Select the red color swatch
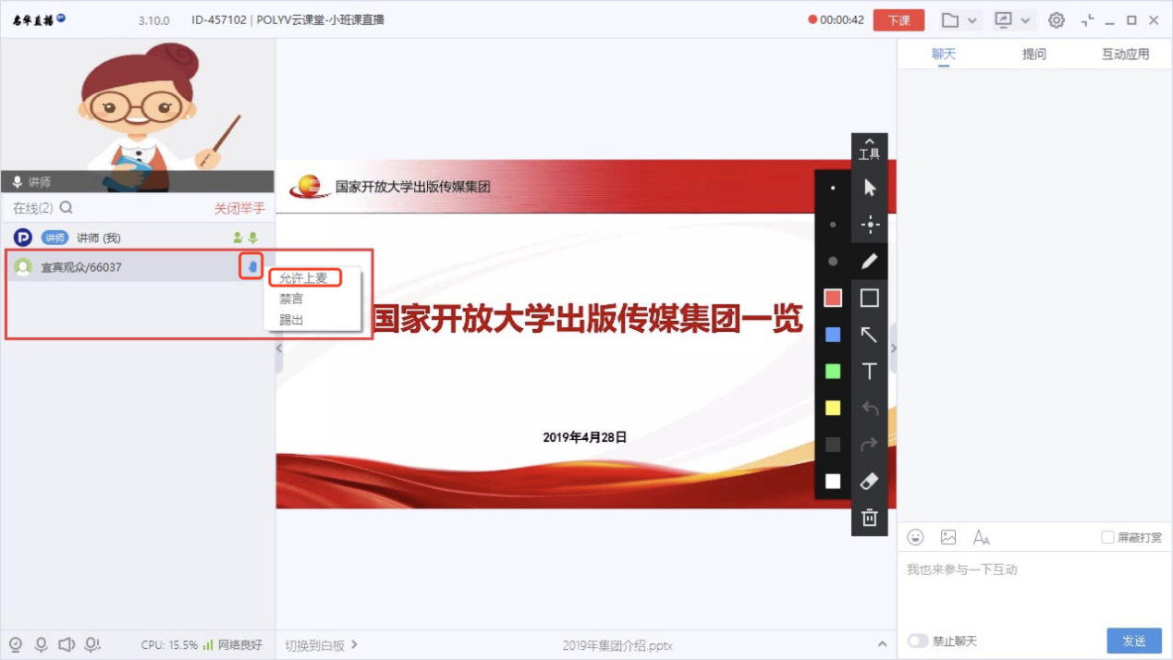This screenshot has height=660, width=1173. click(833, 298)
